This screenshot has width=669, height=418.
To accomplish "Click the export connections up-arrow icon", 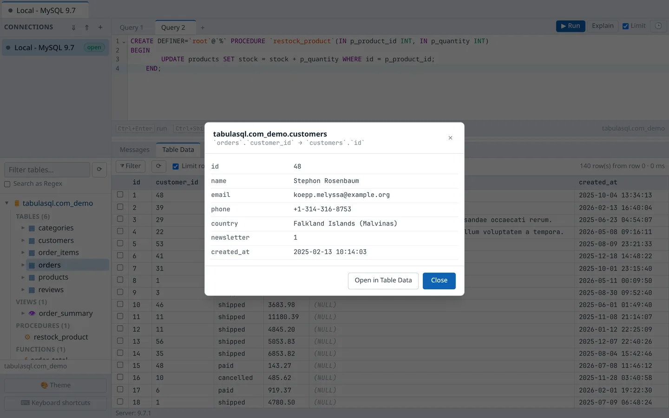I will [x=87, y=27].
